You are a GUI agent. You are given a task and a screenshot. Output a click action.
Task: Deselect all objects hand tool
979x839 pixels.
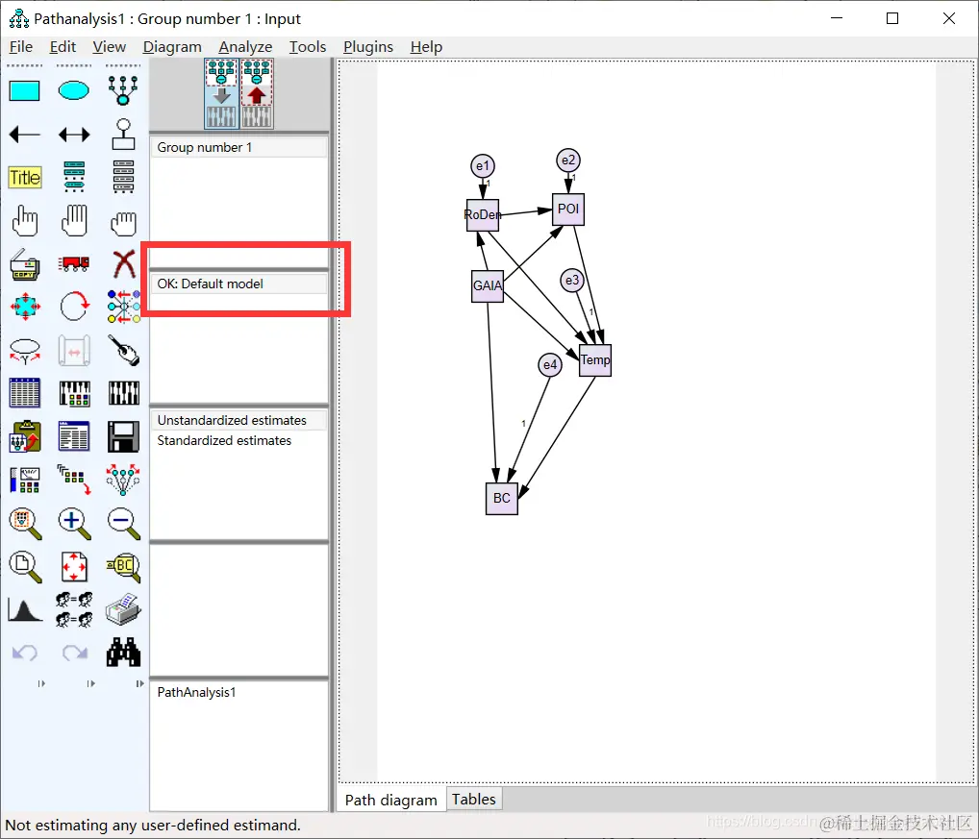(x=123, y=223)
